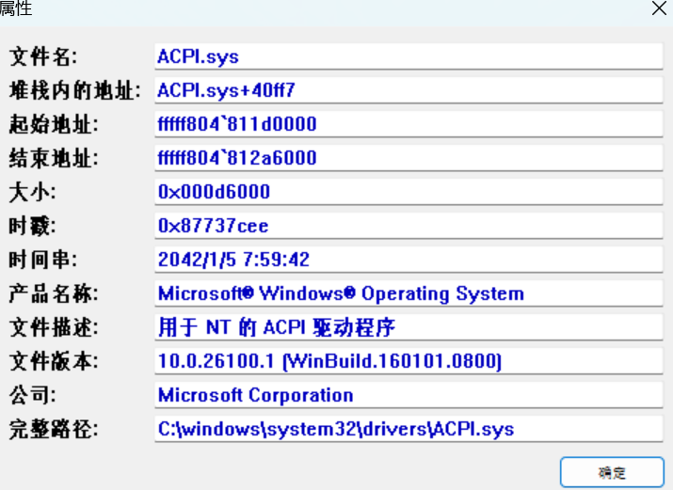Screen dimensions: 673x490
Task: Click the 堆栈内的地址: label
Action: [x=75, y=90]
